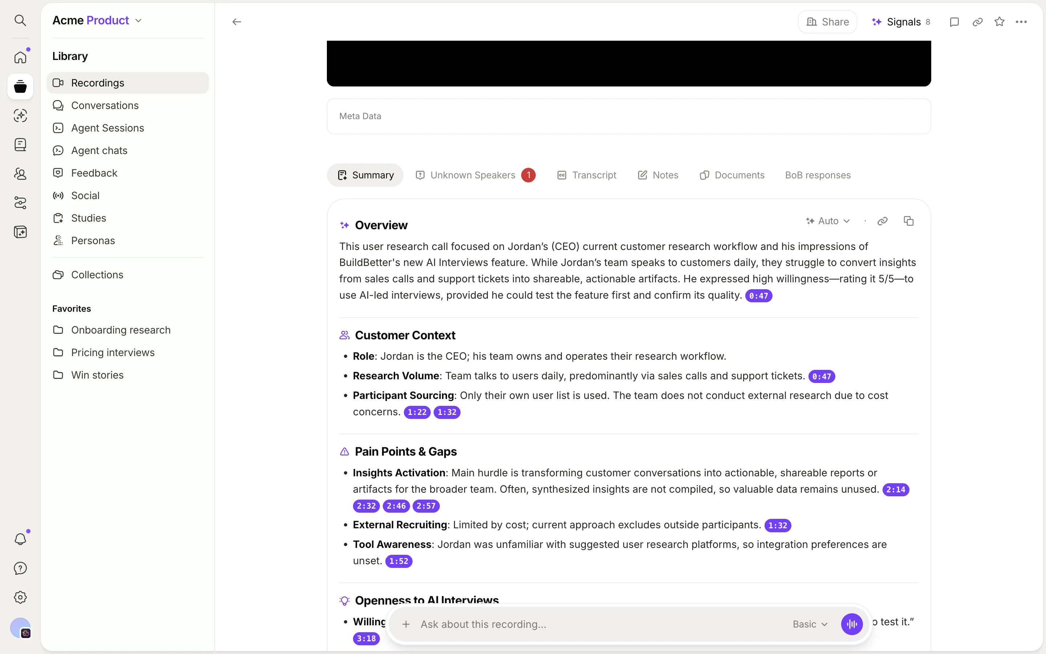This screenshot has width=1046, height=654.
Task: Open the Feedback library item
Action: [x=127, y=173]
